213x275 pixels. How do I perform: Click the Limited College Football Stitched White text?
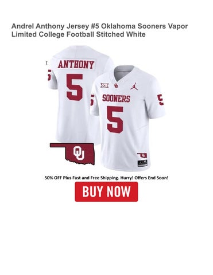click(79, 34)
